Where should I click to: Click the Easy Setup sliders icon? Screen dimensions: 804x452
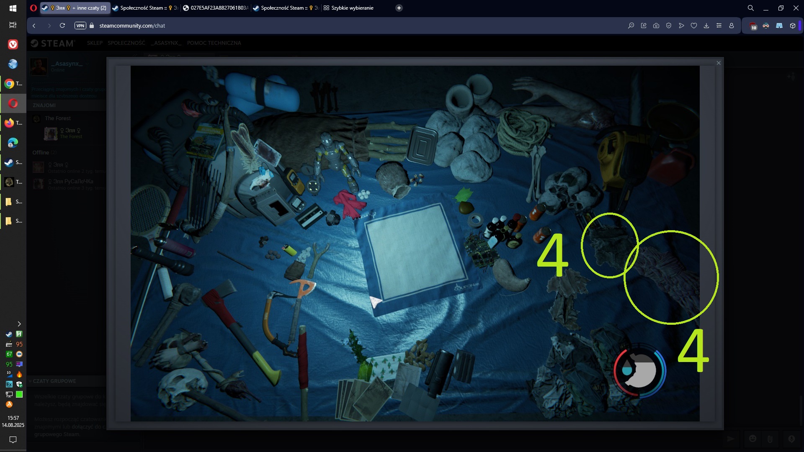(719, 26)
